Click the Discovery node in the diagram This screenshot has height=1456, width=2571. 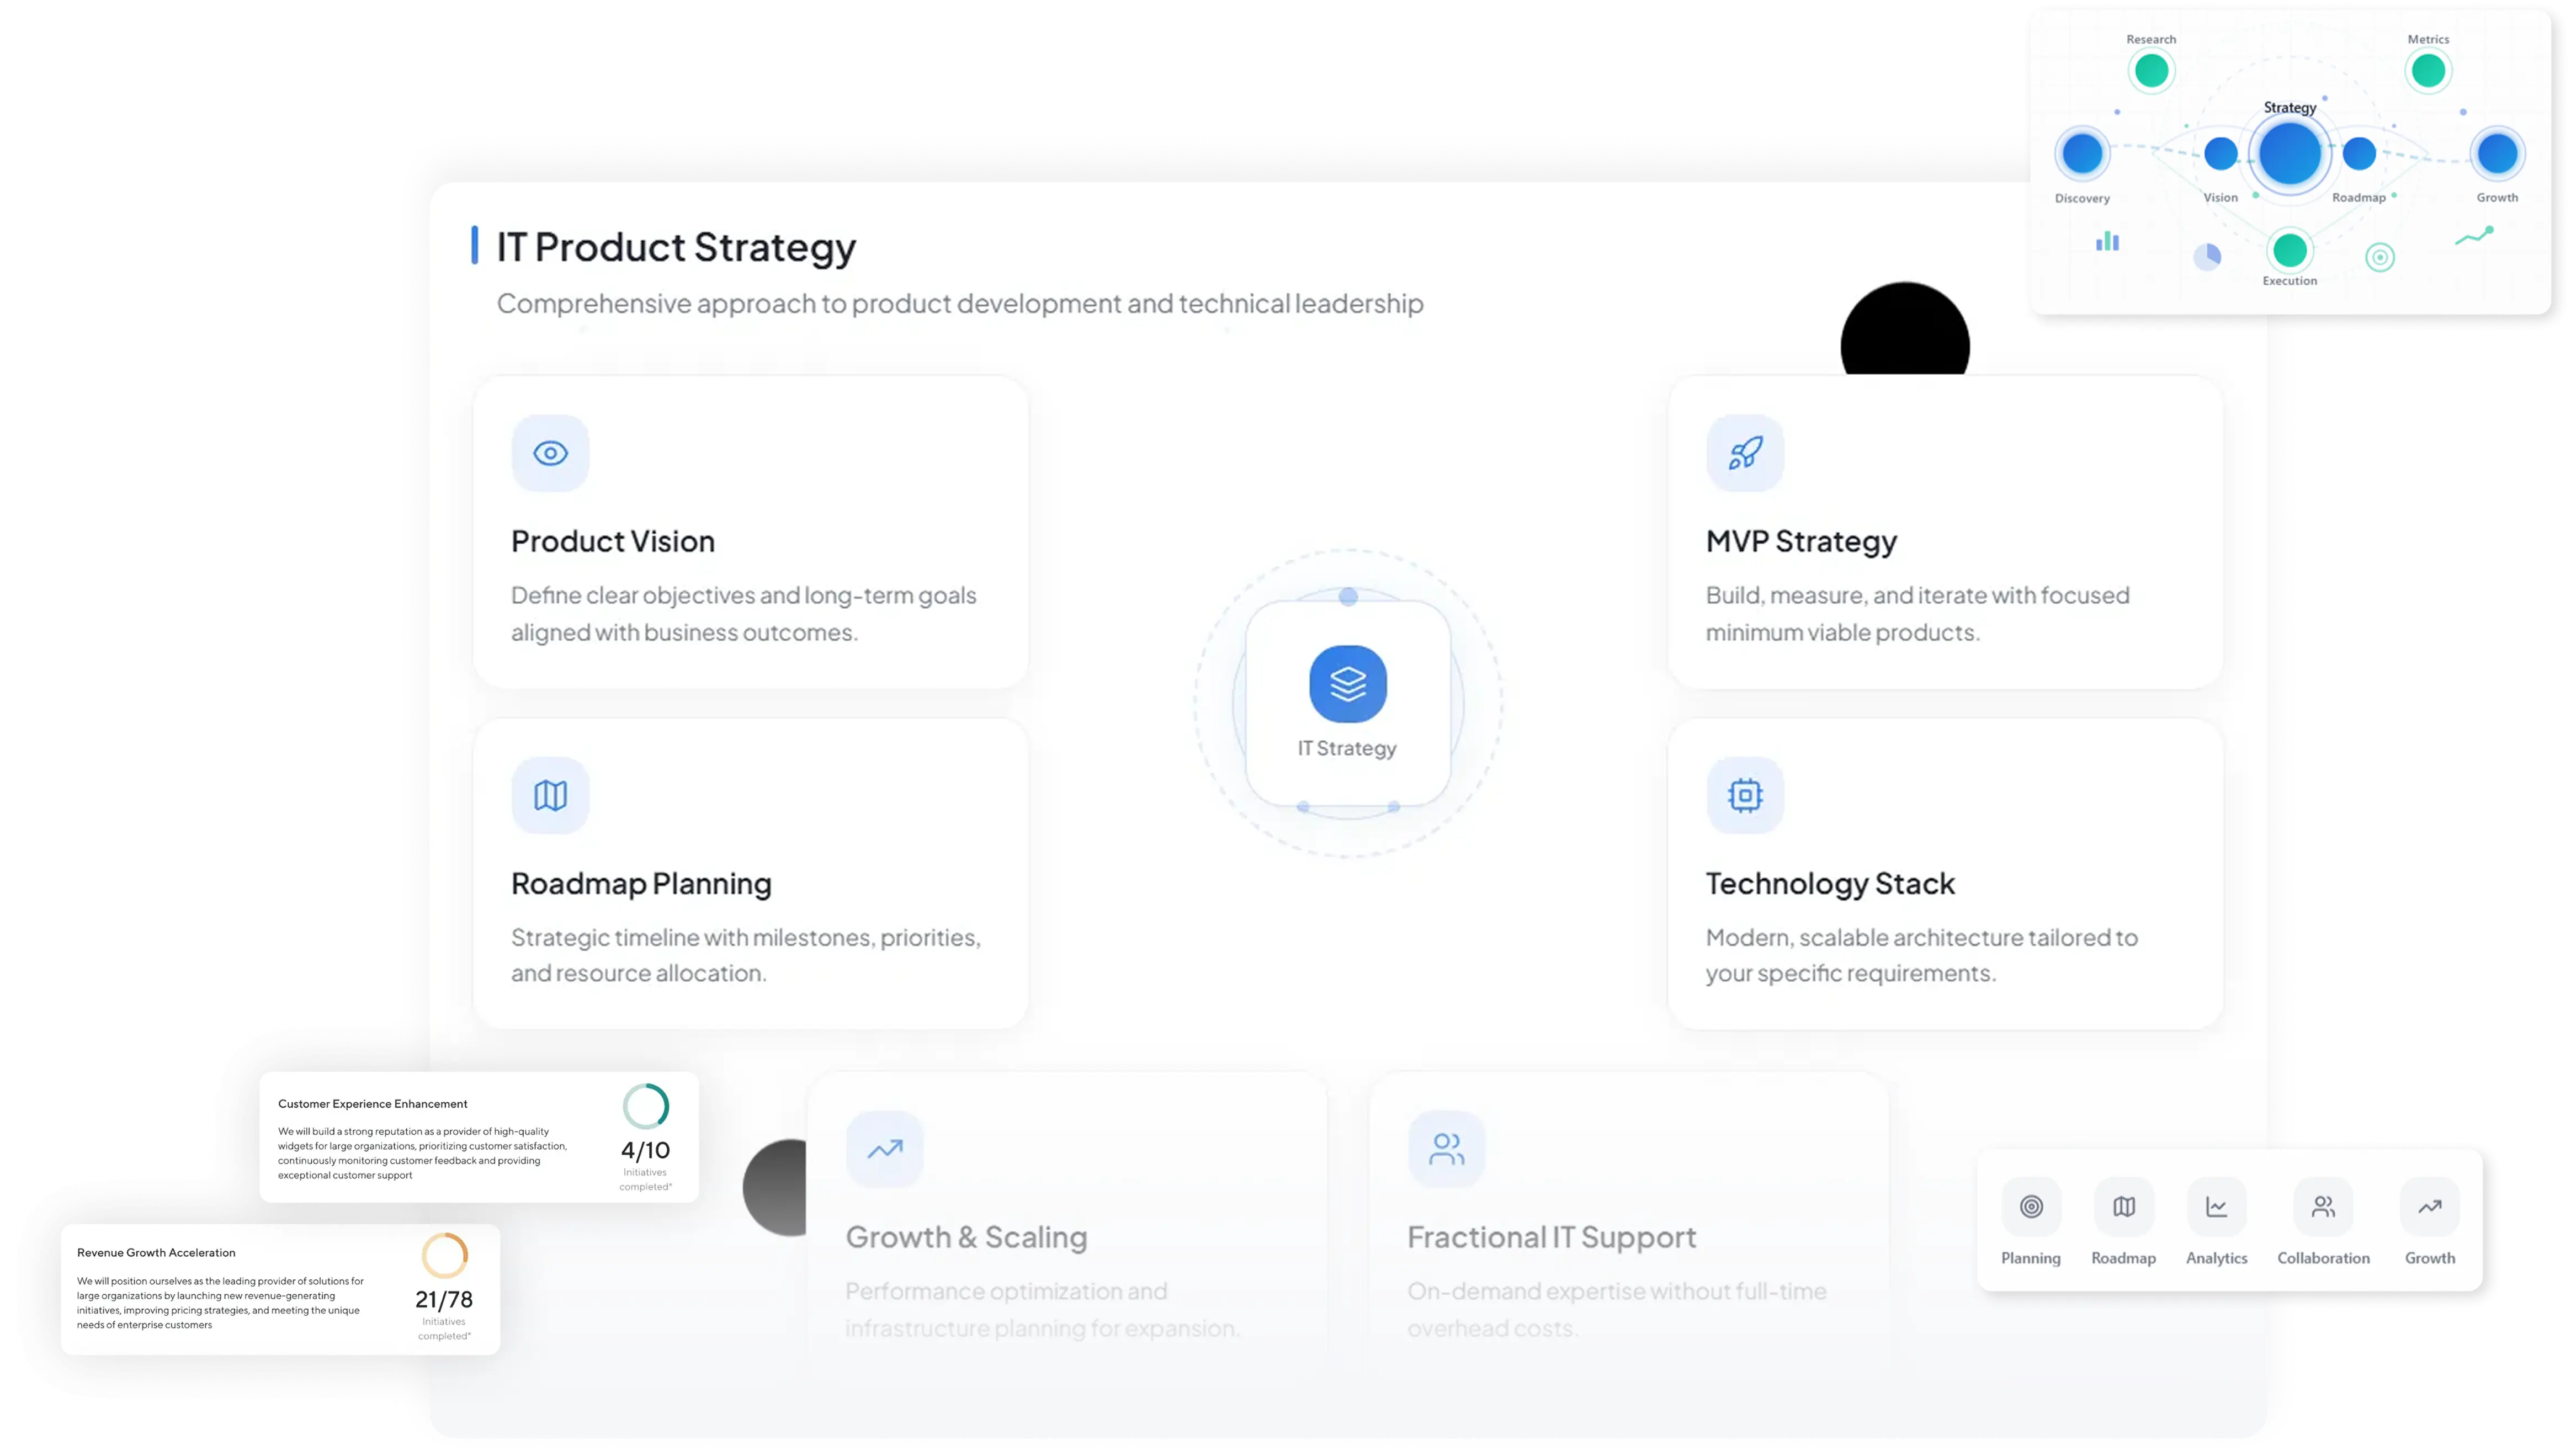coord(2082,153)
